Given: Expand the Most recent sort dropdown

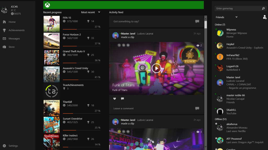Looking at the screenshot, I should click(91, 12).
